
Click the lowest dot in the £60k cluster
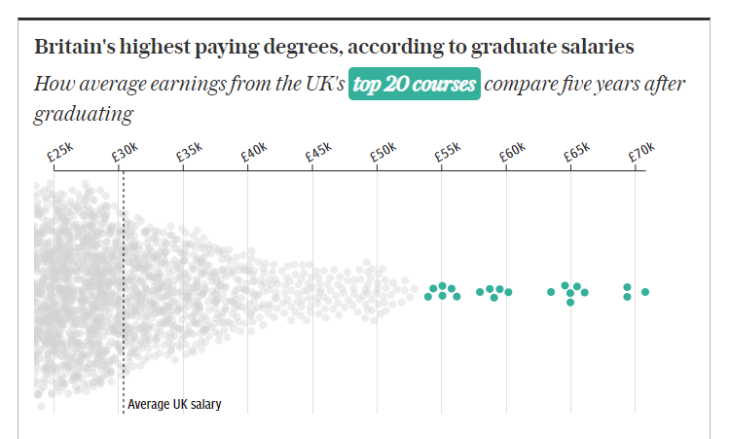click(x=494, y=298)
